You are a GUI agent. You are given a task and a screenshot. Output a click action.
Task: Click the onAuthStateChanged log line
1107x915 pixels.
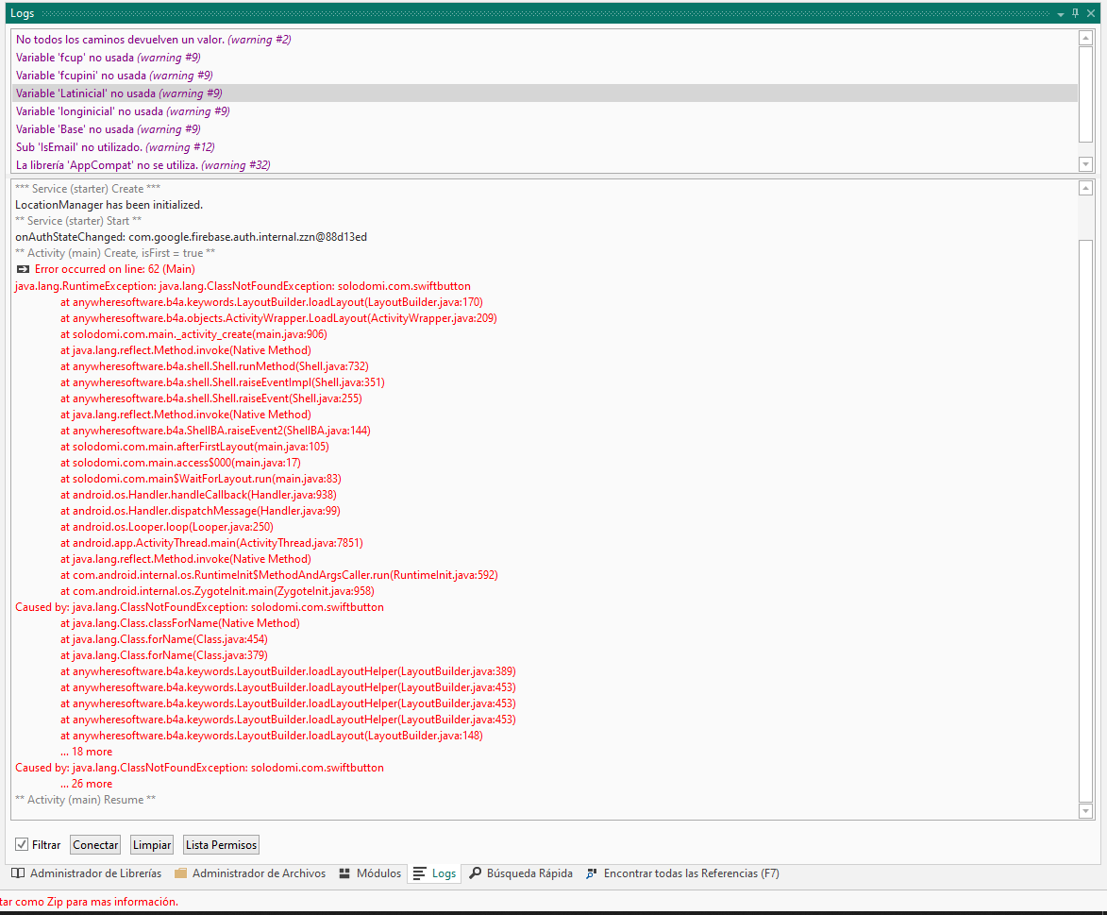191,237
